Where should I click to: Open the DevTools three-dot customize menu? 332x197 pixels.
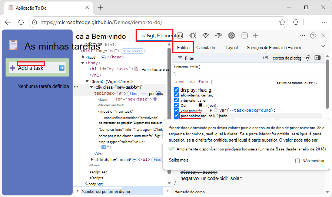pyautogui.click(x=303, y=35)
